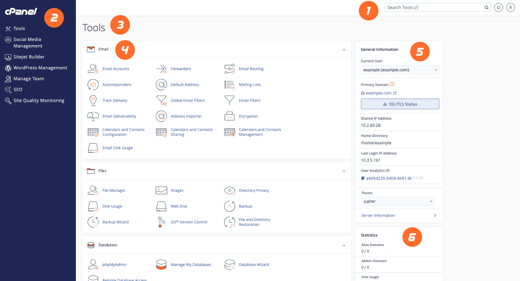This screenshot has height=281, width=520.
Task: Click the Primary Domain info icon
Action: (392, 84)
